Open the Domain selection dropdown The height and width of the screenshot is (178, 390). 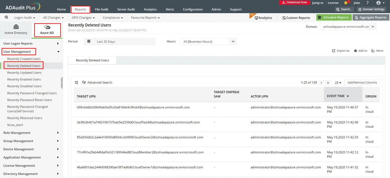(348, 27)
